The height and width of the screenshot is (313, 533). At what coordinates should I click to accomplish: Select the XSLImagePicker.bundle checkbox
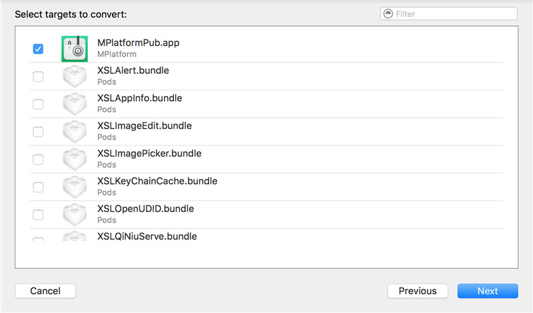coord(38,159)
